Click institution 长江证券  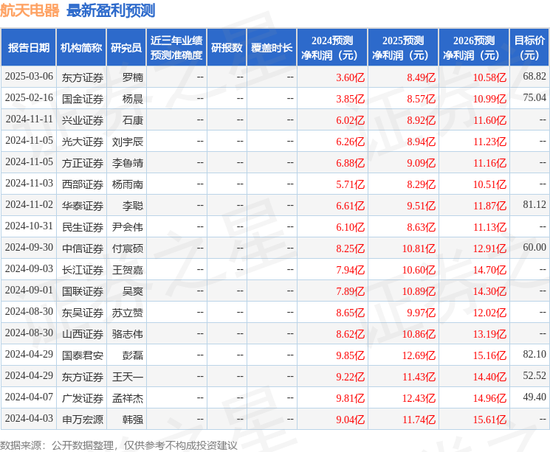83,270
